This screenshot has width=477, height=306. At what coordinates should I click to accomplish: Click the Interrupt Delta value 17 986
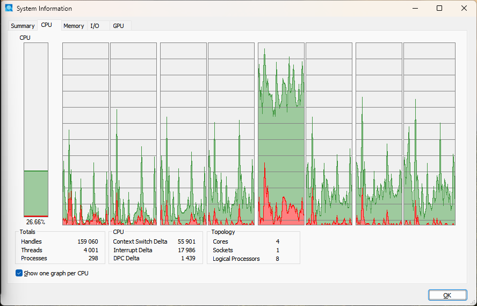(x=186, y=250)
